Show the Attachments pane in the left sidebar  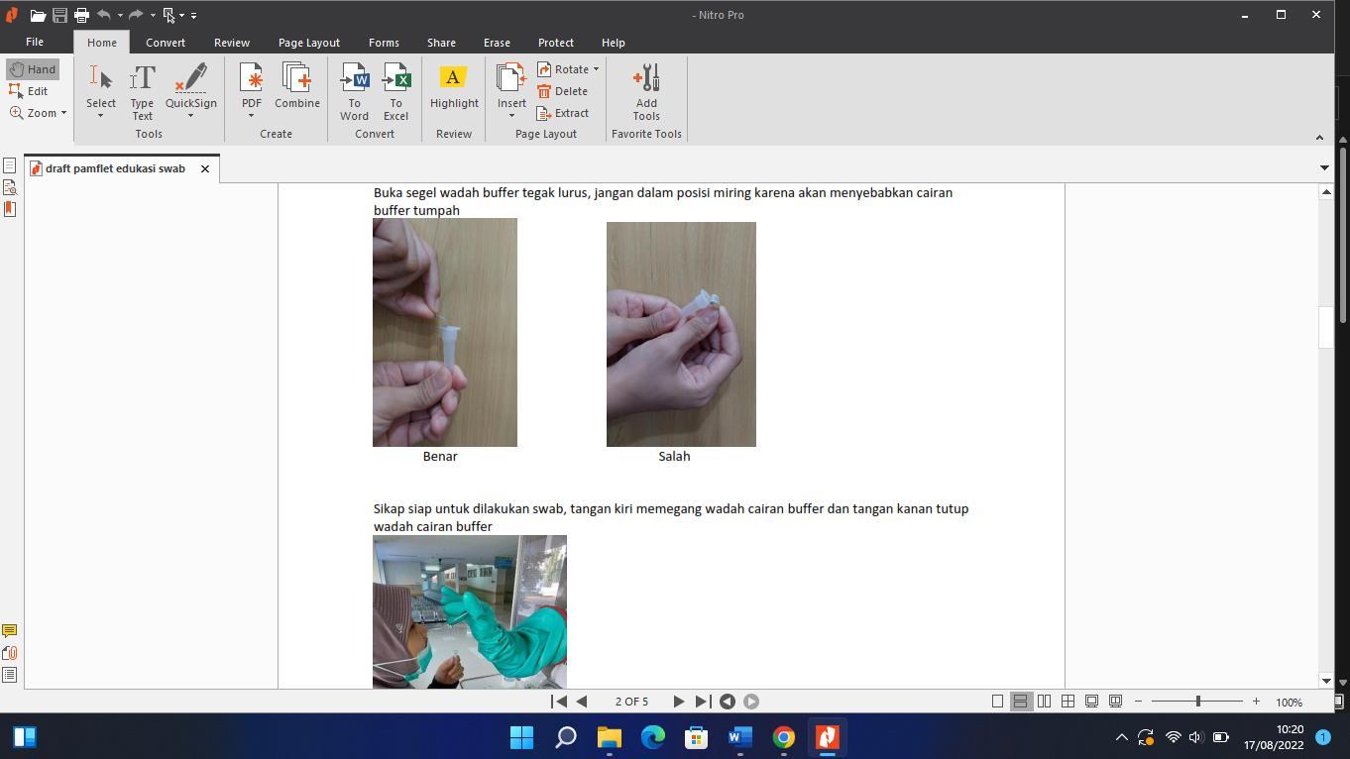(x=10, y=653)
